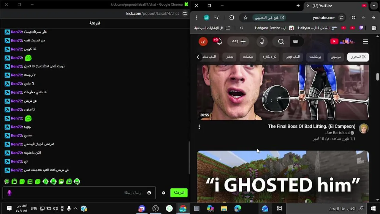Click the YouTube logo home link
Image resolution: width=380 pixels, height=214 pixels.
343,42
